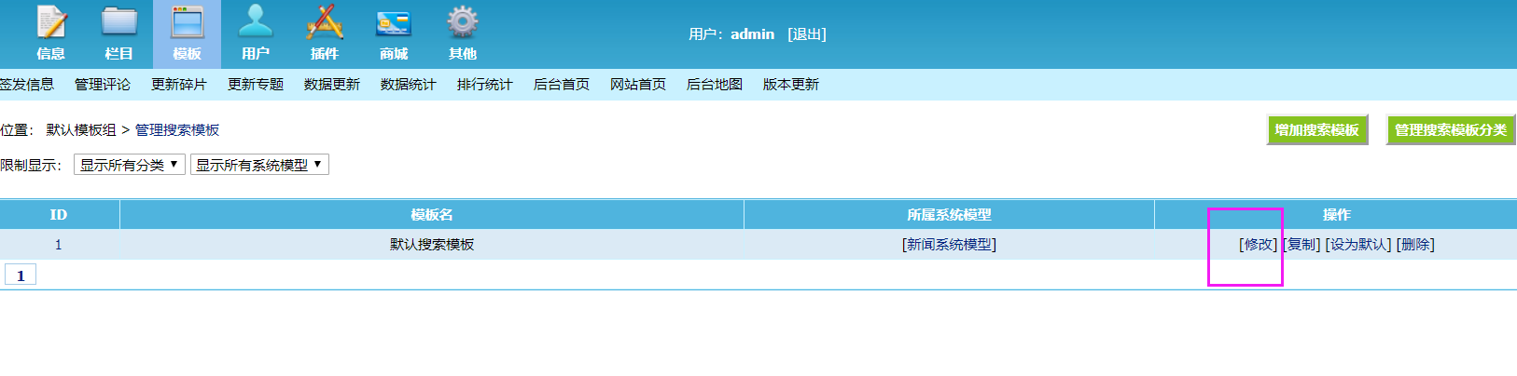The width and height of the screenshot is (1517, 376).
Task: Go to 后台首页 link
Action: (562, 85)
